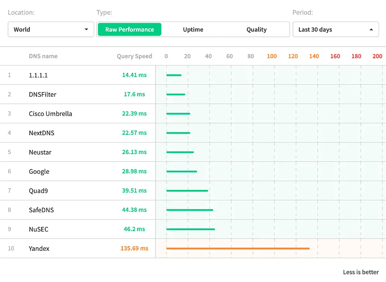Click the NextDNS provider name

click(x=42, y=133)
